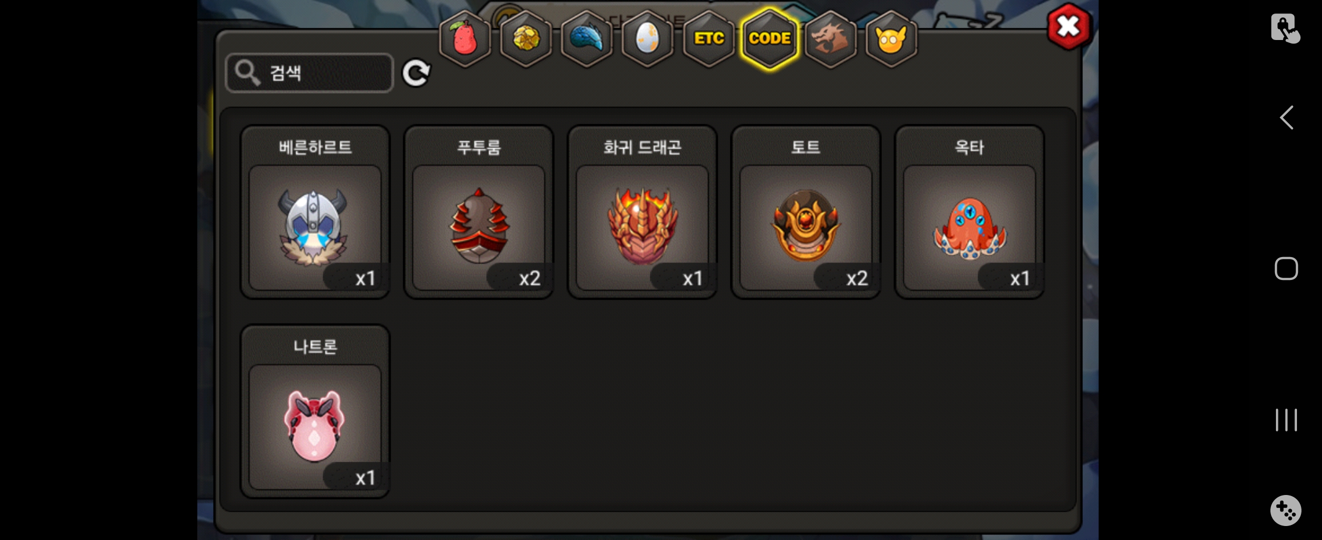Image resolution: width=1322 pixels, height=540 pixels.
Task: Switch to the blue dragon scale tab
Action: [x=586, y=38]
